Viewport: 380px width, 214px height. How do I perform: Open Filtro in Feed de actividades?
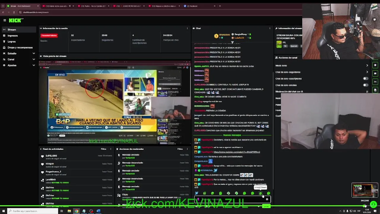coord(103,149)
